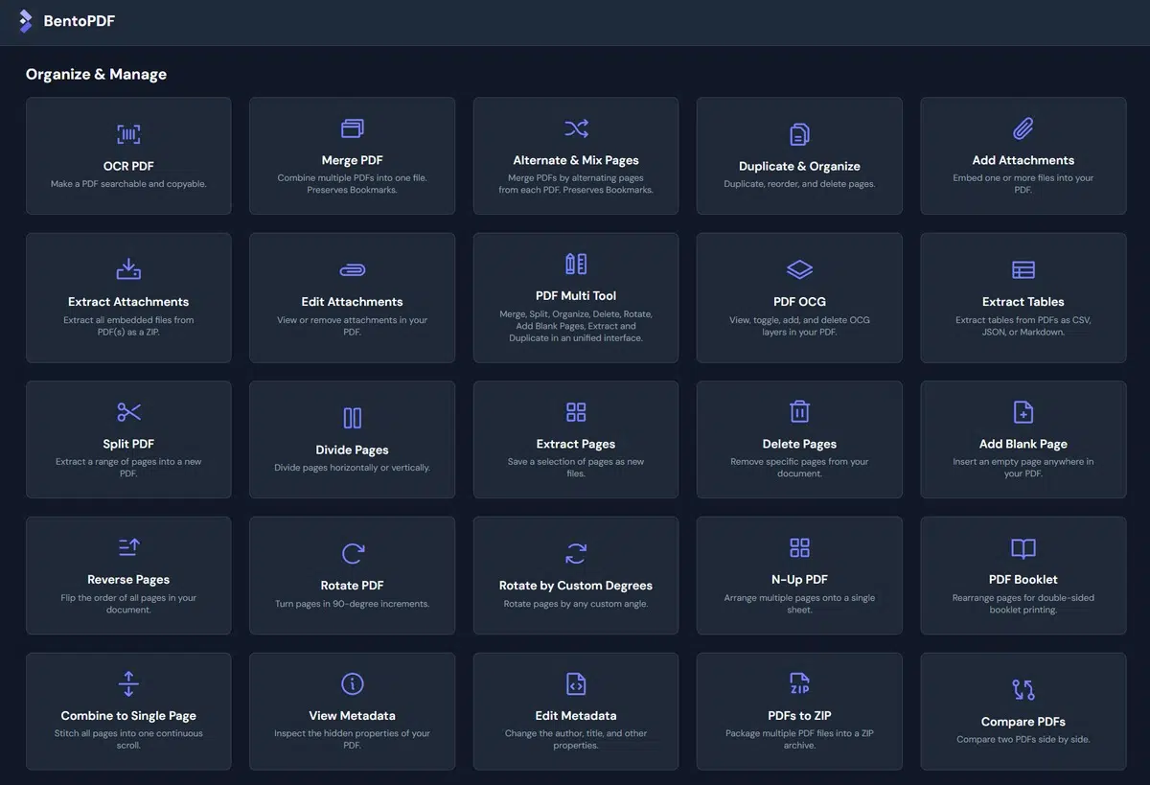Open the Edit Metadata card

[x=576, y=712]
